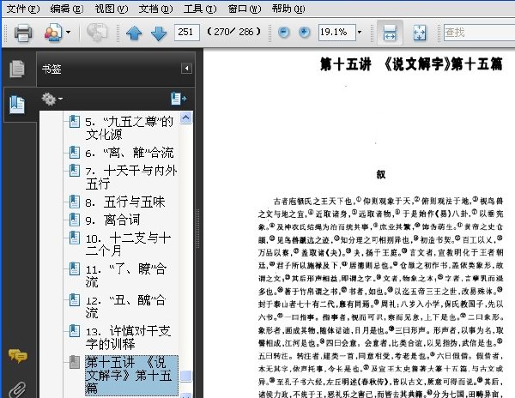This screenshot has height=398, width=515.
Task: Open the 工具(T) menu
Action: [200, 9]
